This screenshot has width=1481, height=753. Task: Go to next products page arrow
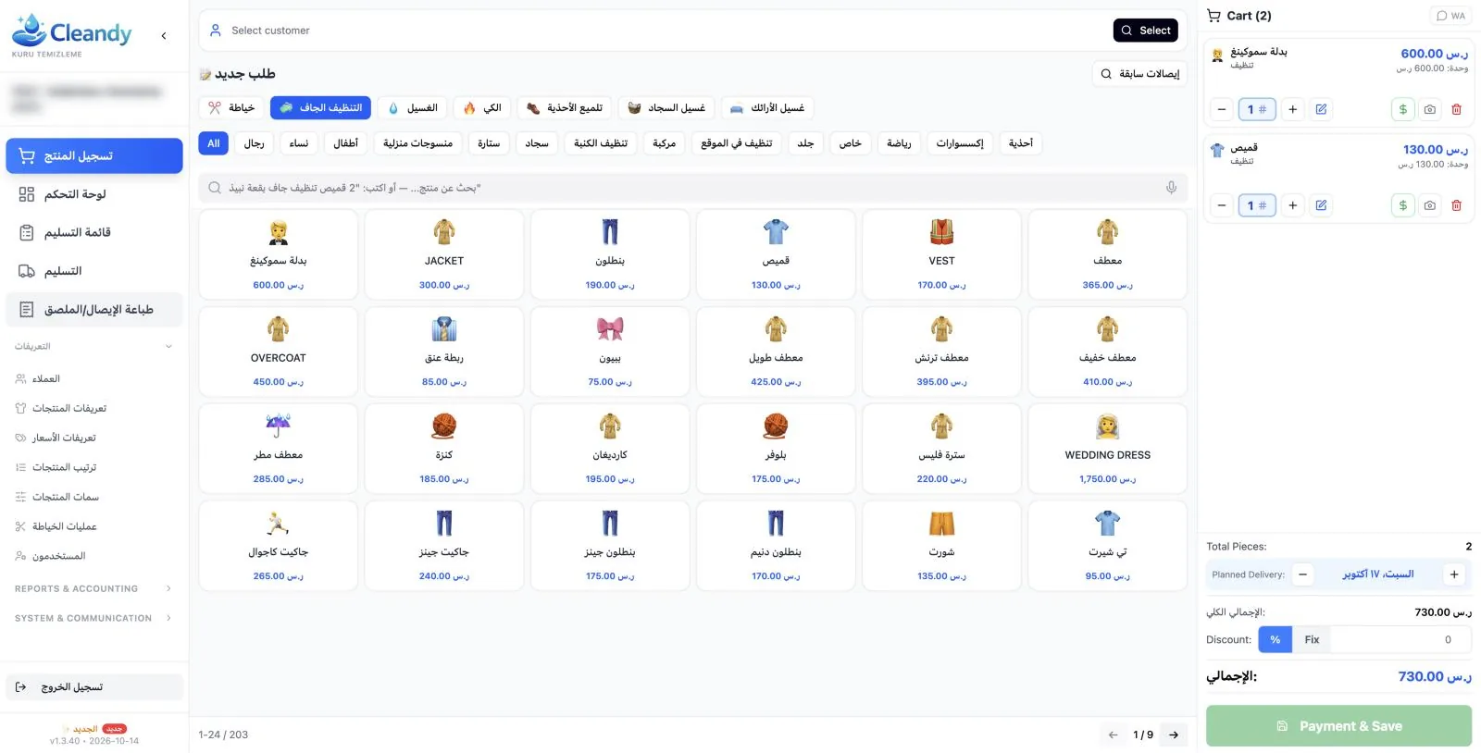[x=1174, y=734]
